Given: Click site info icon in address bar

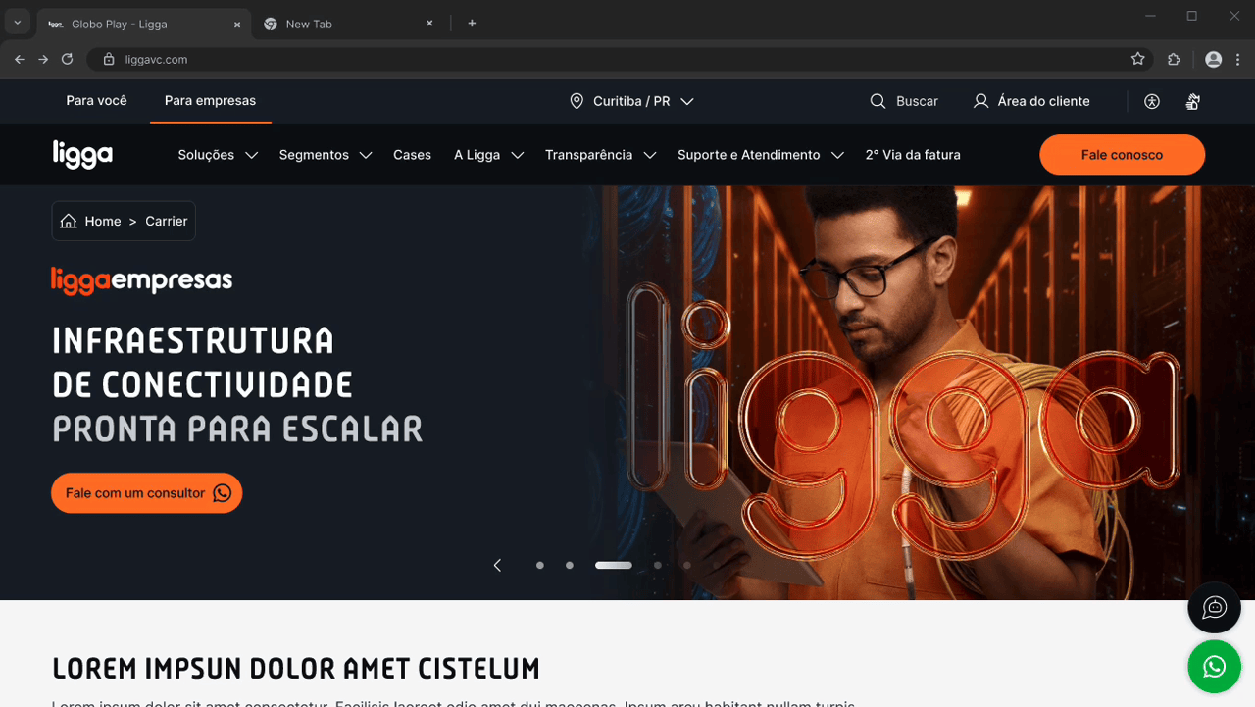Looking at the screenshot, I should (109, 59).
